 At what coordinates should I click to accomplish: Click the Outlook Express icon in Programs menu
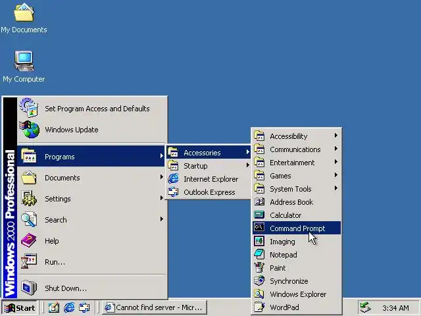point(173,192)
